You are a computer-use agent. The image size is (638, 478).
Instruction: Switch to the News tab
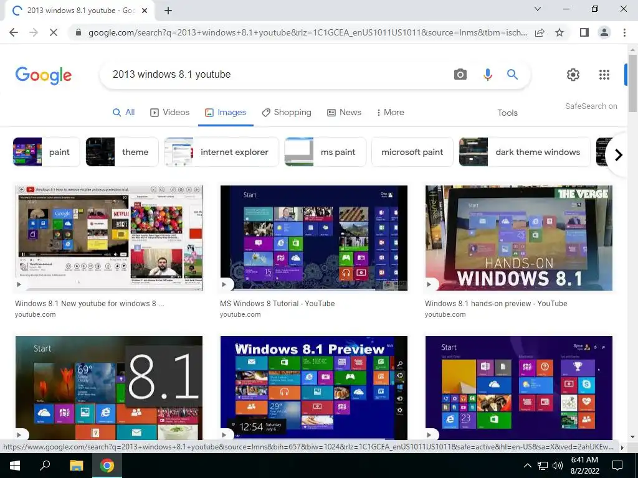point(344,113)
